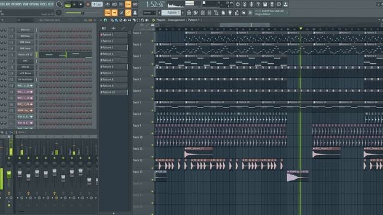This screenshot has height=215, width=383.
Task: Click the speech bubble chat icon
Action: [x=279, y=4]
